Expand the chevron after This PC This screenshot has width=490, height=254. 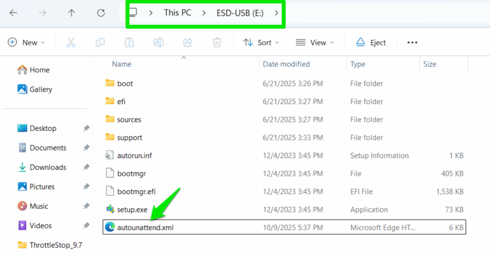tap(204, 13)
